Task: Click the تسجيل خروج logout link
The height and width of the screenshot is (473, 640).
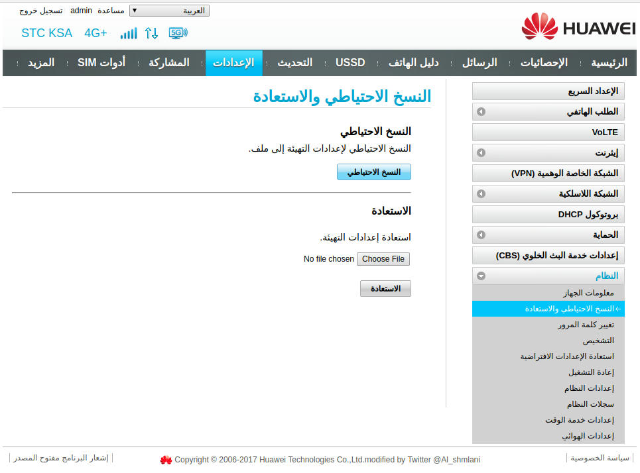Action: (40, 11)
